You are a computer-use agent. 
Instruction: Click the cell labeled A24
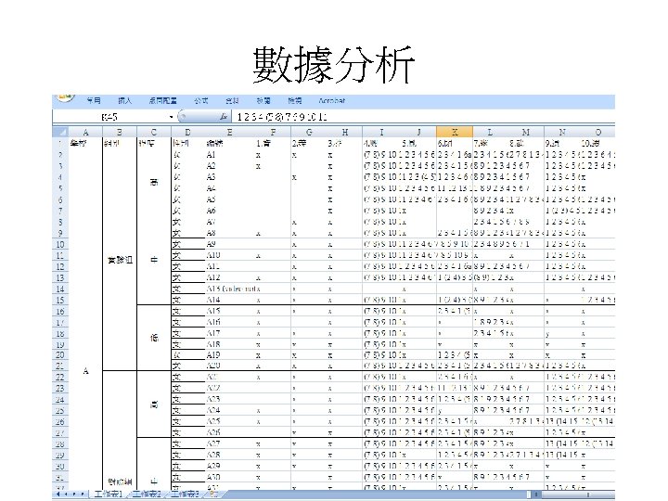230,410
